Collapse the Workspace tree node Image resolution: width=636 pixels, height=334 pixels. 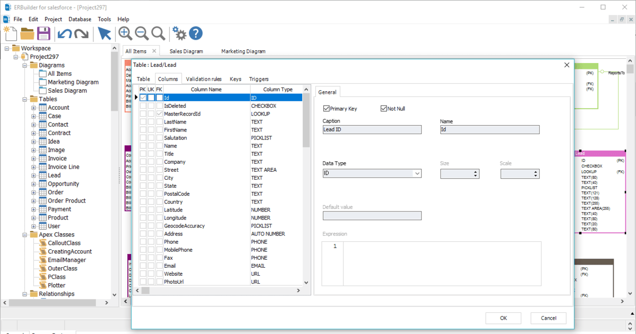(x=7, y=48)
